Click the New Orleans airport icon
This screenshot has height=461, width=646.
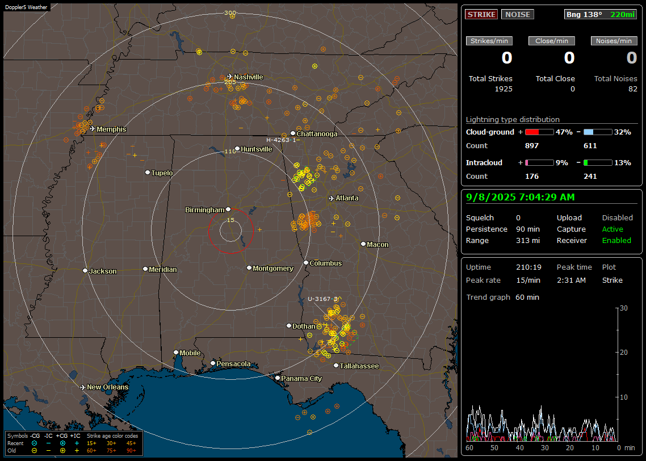[83, 387]
